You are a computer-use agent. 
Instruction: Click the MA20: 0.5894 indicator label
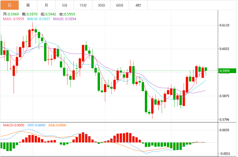click(65, 19)
